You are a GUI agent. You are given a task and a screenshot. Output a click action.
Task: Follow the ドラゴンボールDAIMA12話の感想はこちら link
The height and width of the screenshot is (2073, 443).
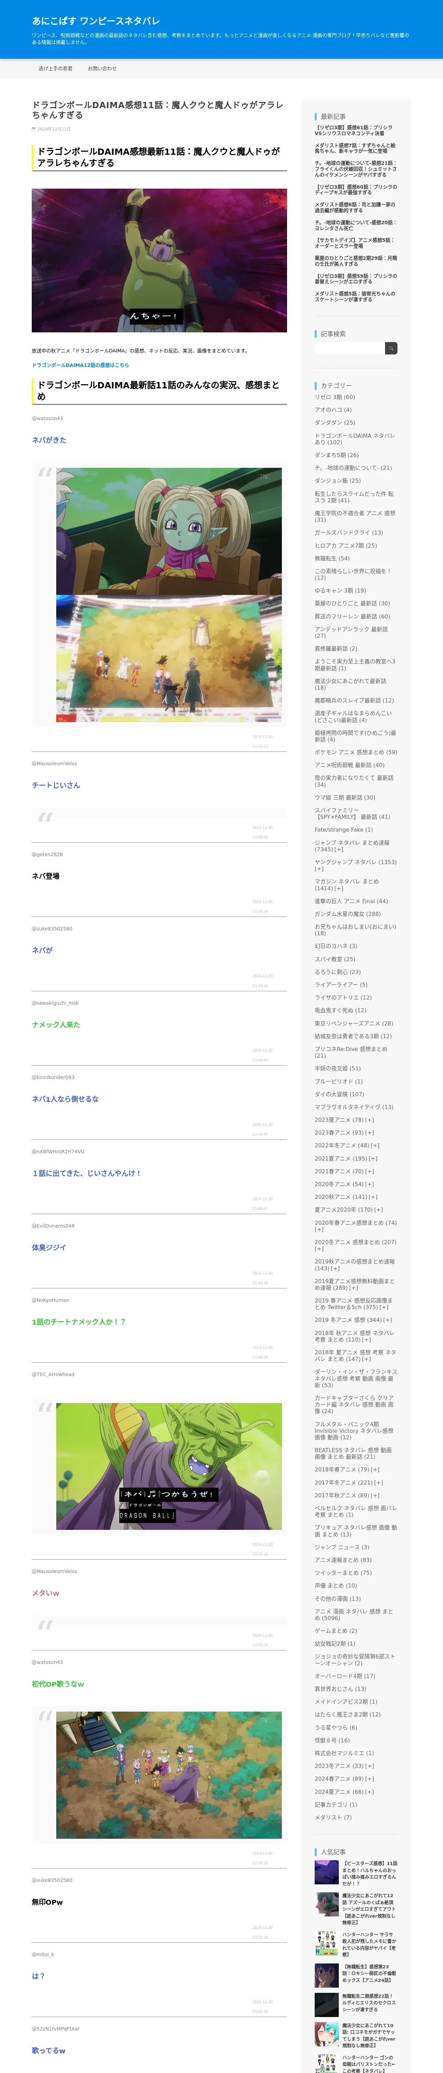[x=80, y=365]
